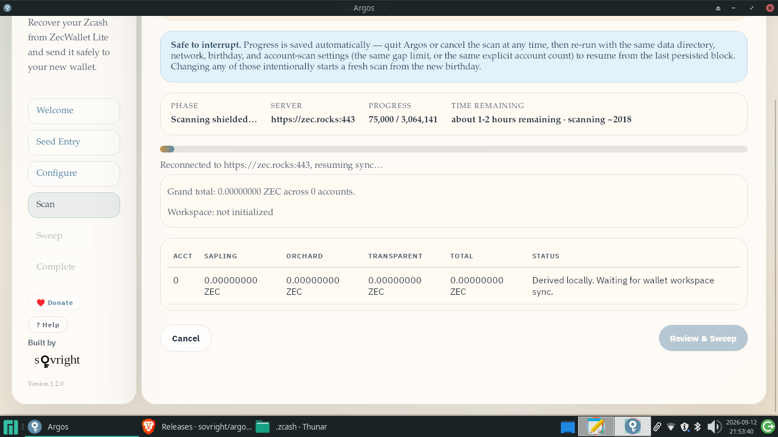The image size is (778, 437).
Task: Select the key workspace icon in panel
Action: click(x=632, y=426)
